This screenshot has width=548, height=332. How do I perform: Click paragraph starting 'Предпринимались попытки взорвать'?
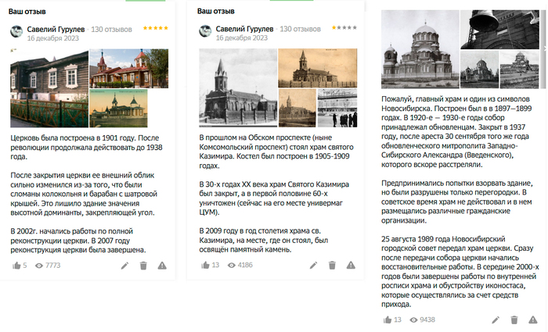[457, 202]
